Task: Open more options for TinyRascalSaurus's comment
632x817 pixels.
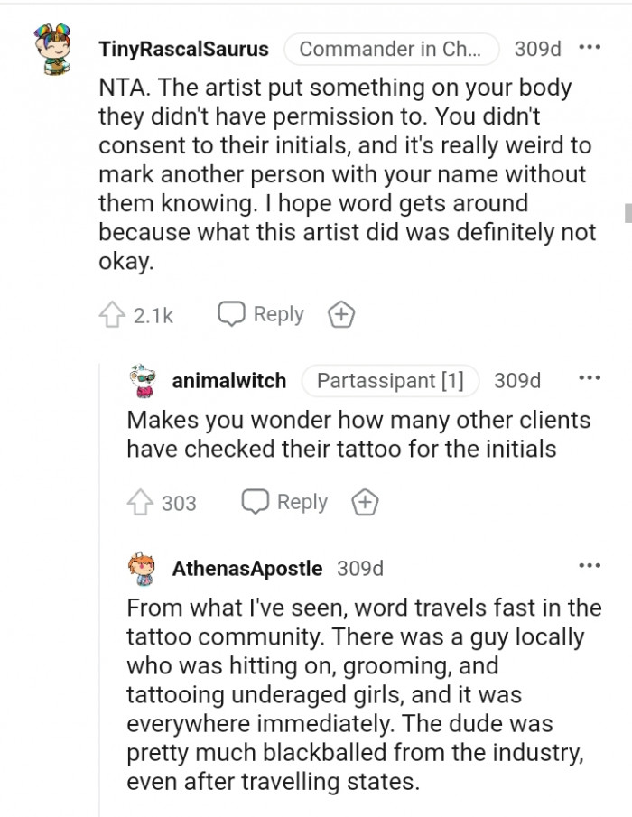Action: [x=590, y=47]
